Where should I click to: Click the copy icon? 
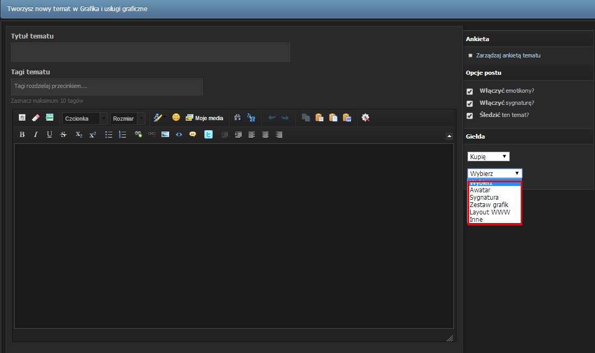pos(306,117)
